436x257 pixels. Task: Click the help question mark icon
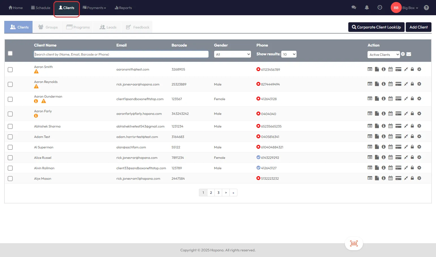pyautogui.click(x=426, y=8)
